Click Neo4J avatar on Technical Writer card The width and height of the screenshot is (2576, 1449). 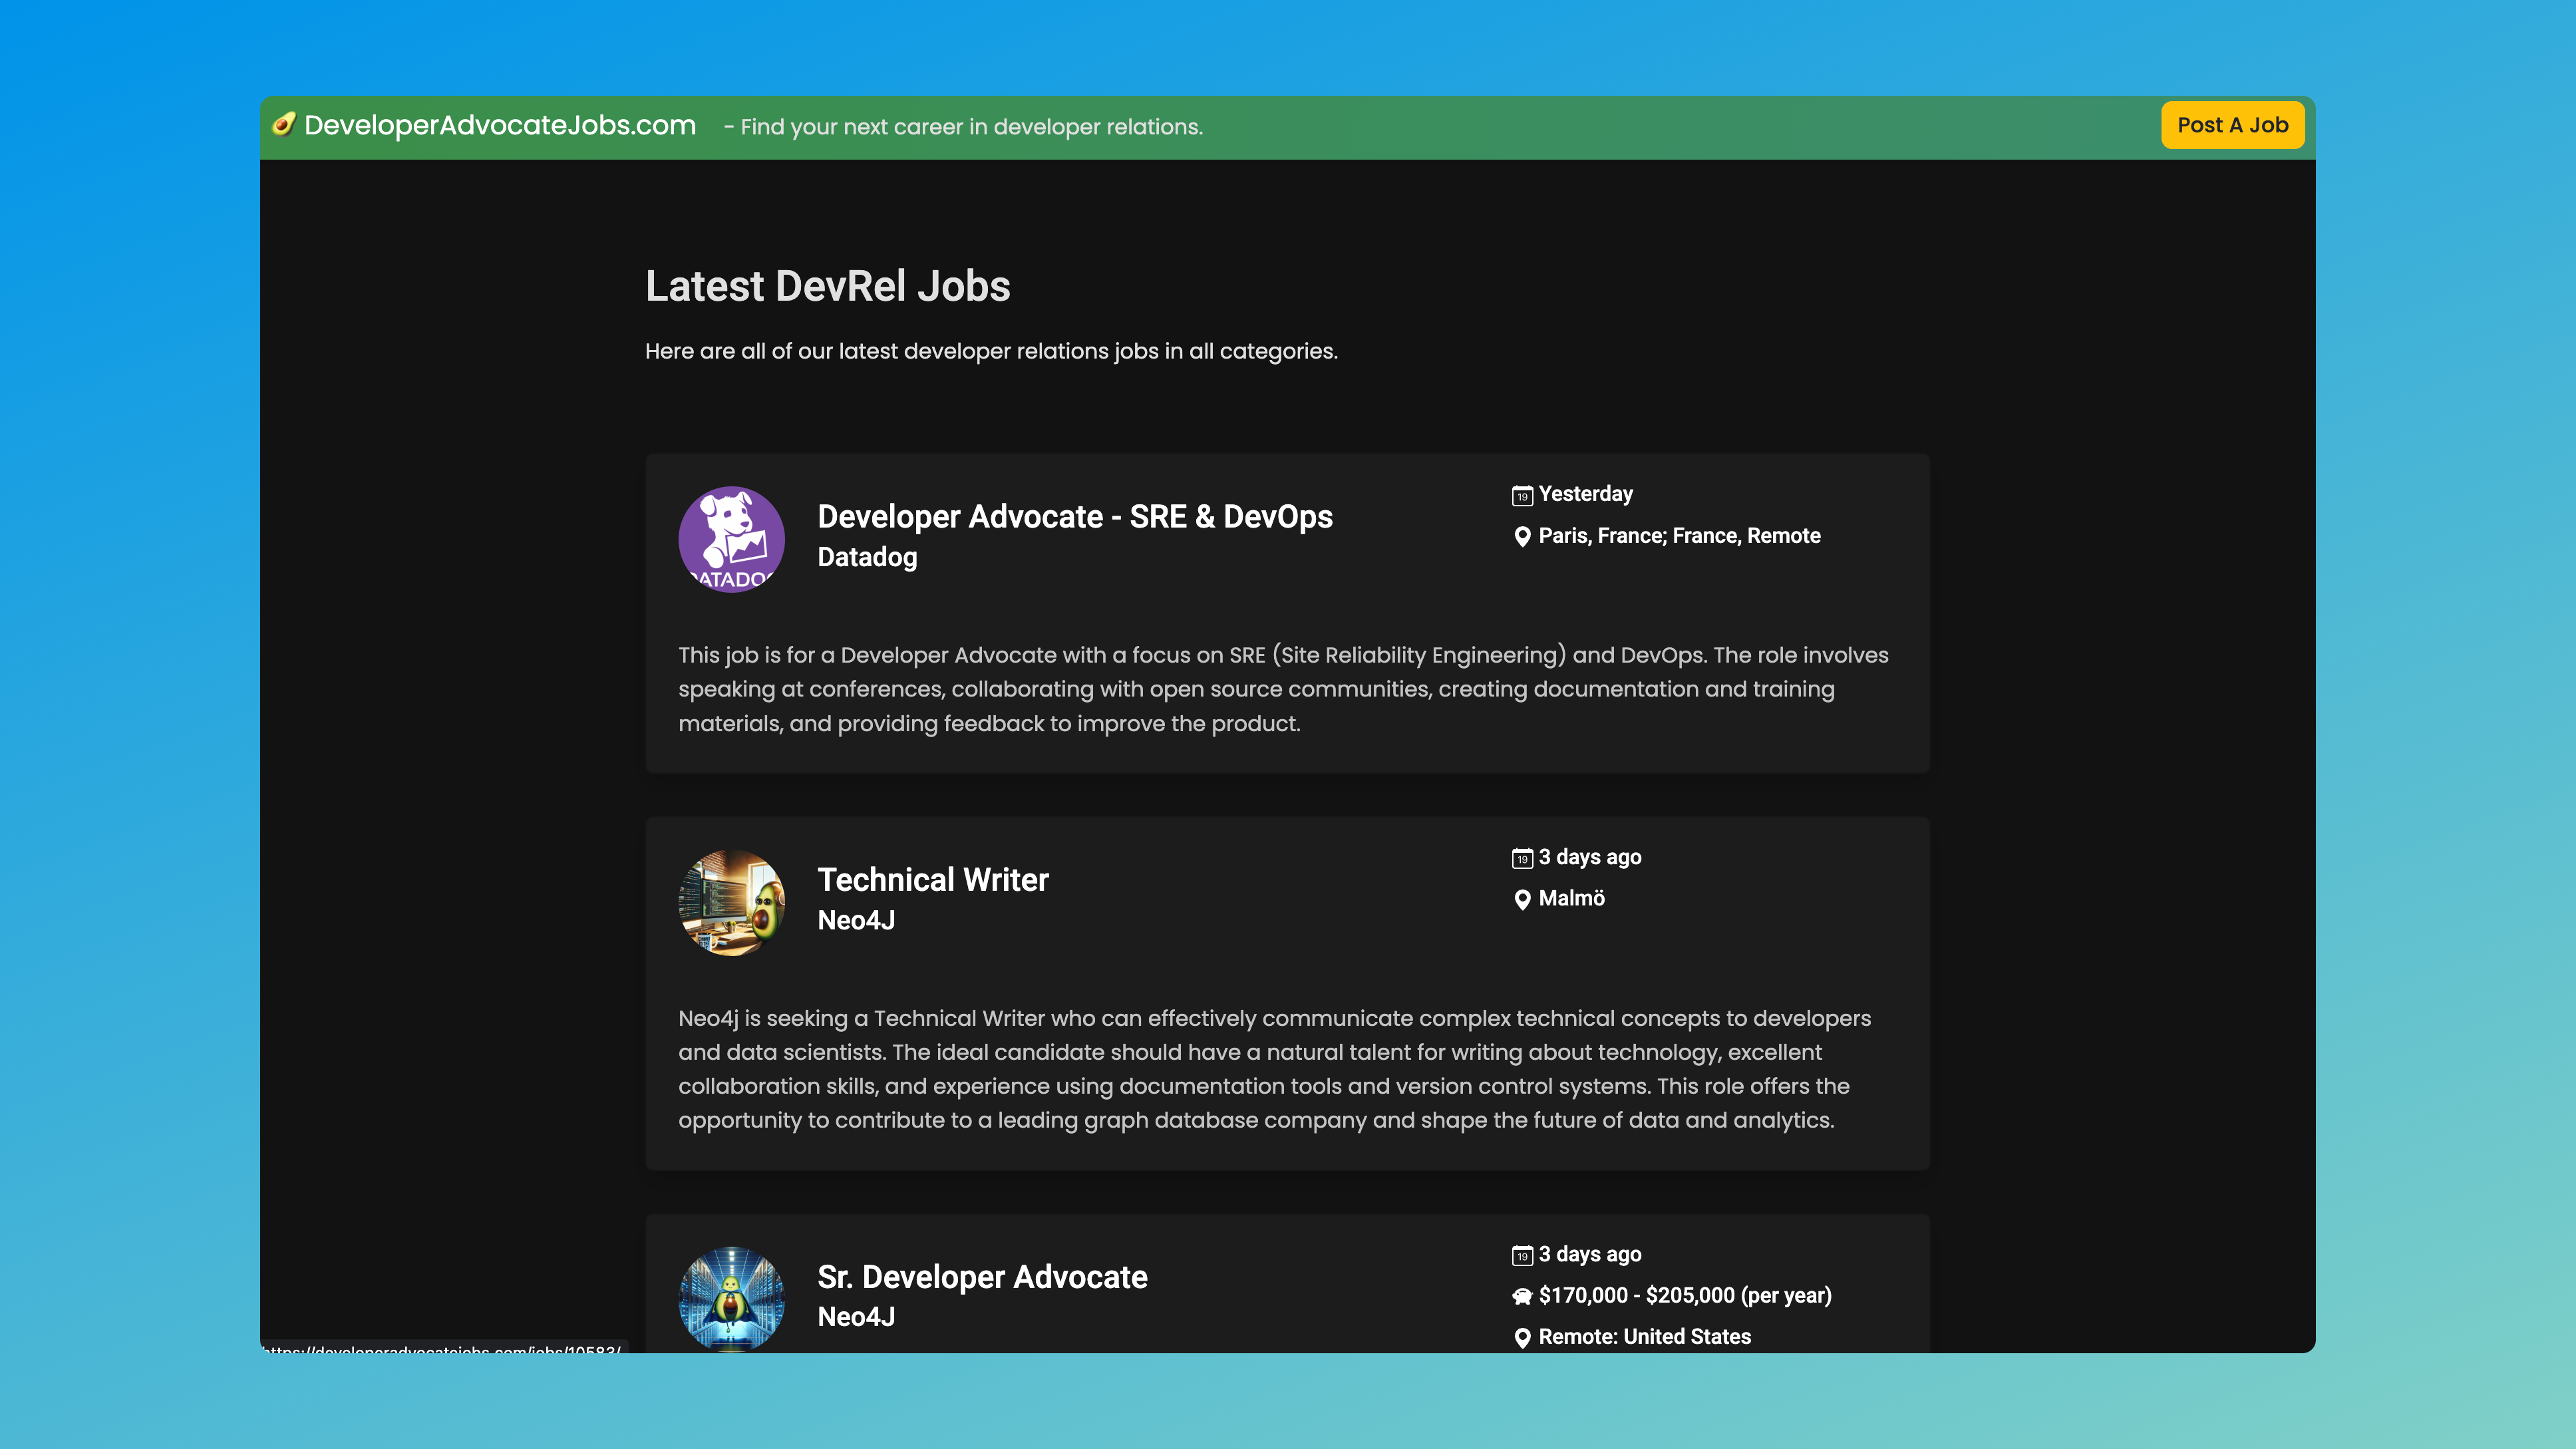point(731,902)
